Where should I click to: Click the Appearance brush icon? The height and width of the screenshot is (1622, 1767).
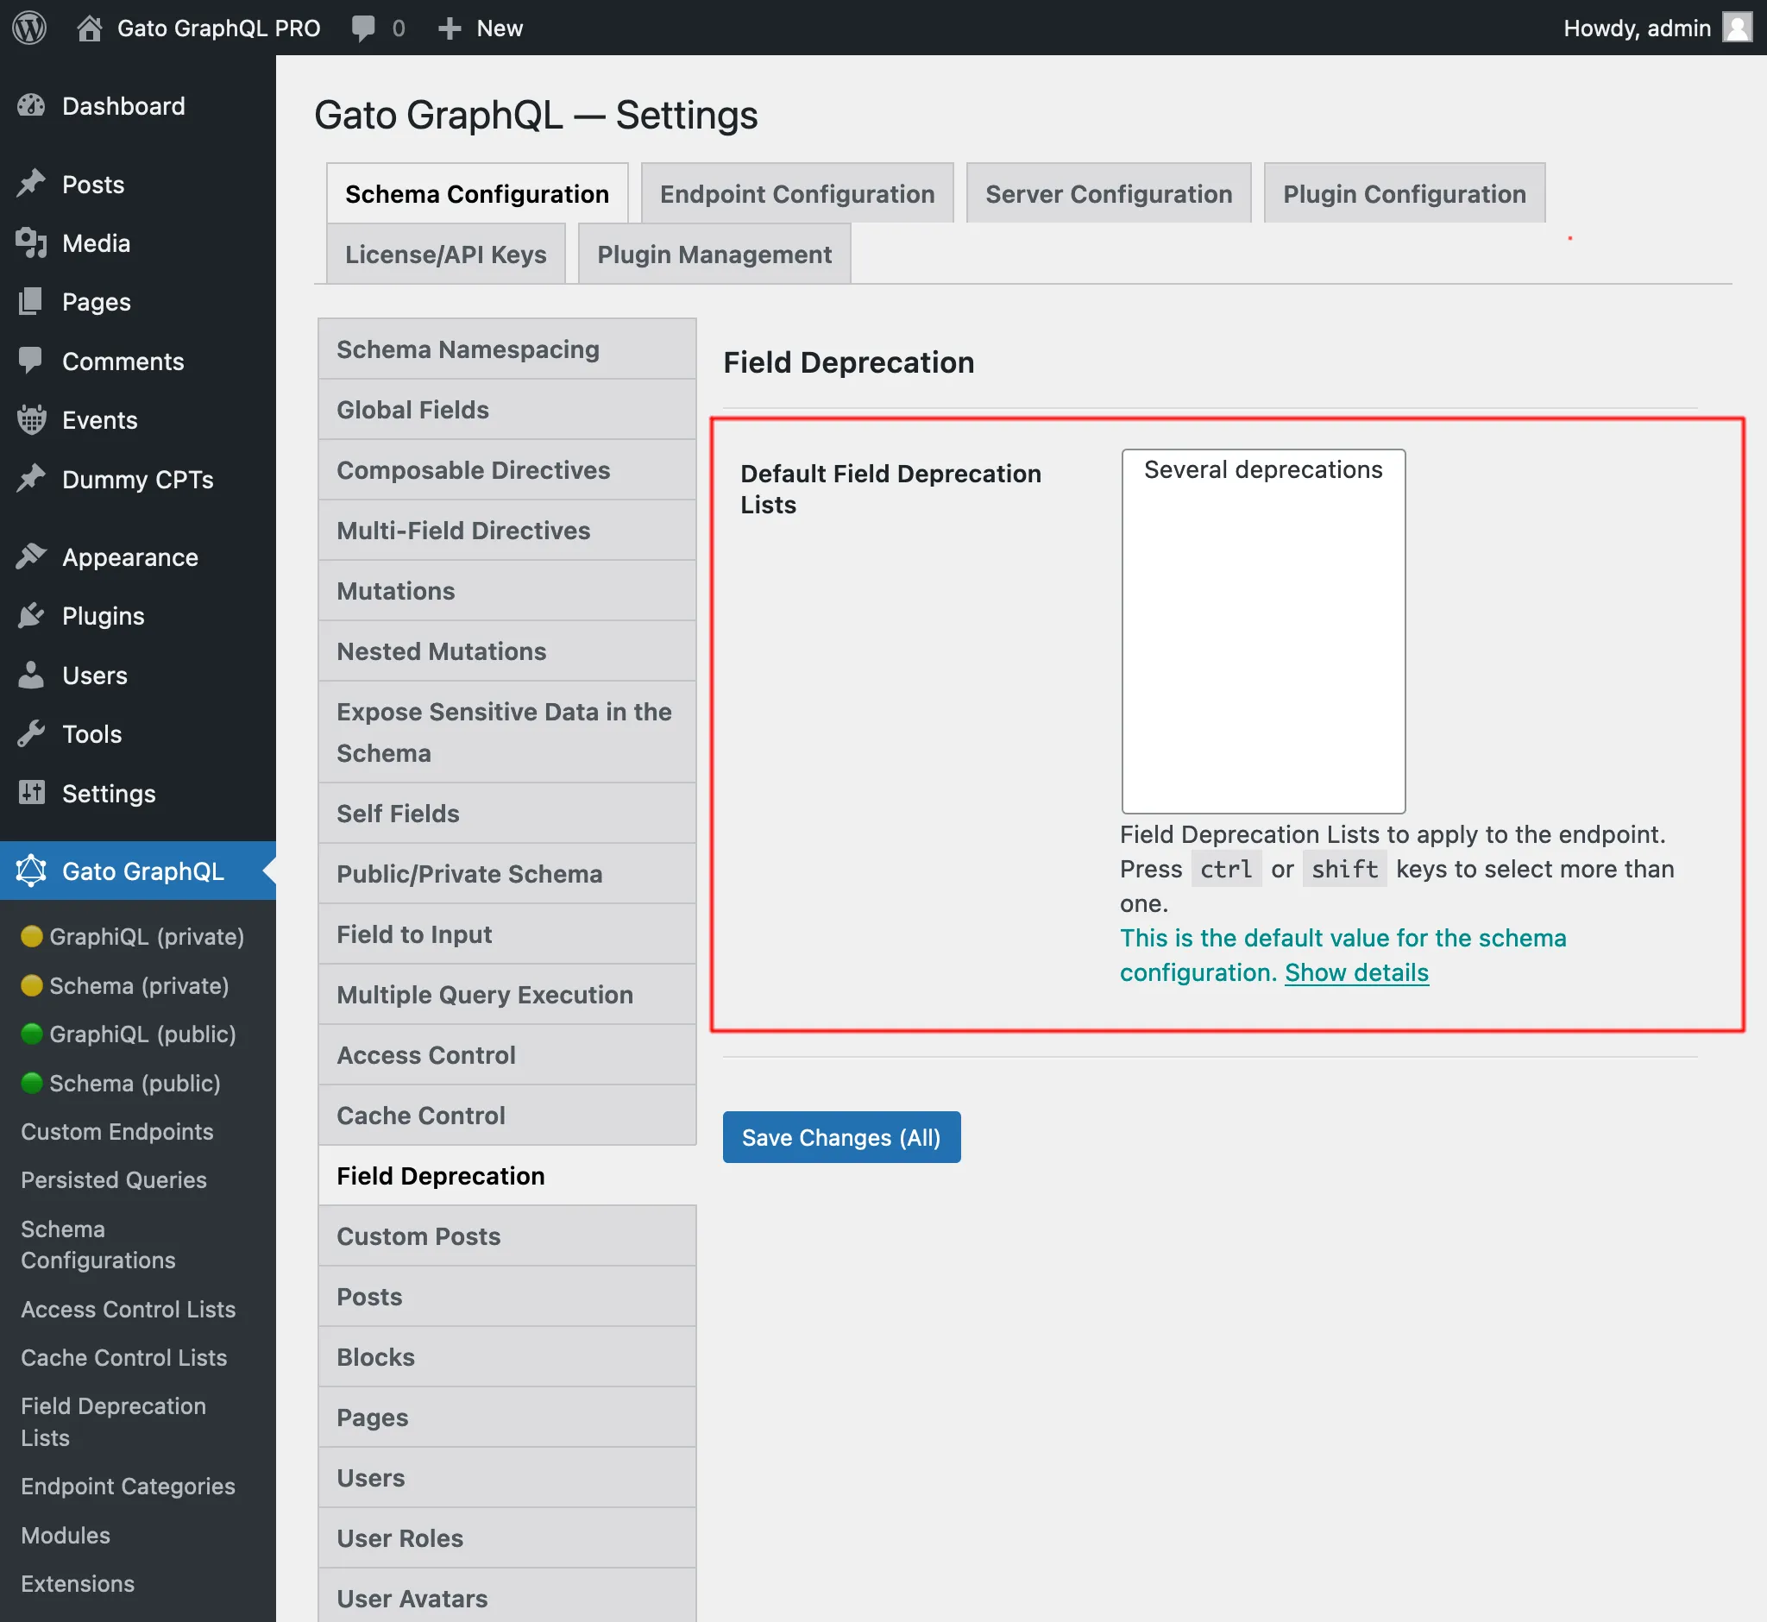(32, 556)
